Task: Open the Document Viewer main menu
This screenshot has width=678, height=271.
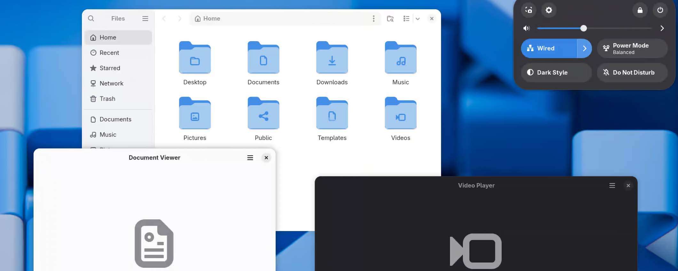Action: pyautogui.click(x=250, y=158)
